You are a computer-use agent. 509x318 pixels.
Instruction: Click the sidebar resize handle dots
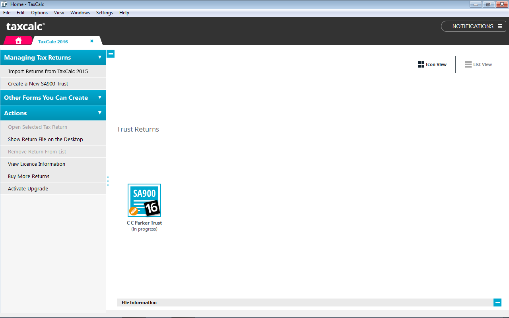pos(108,181)
